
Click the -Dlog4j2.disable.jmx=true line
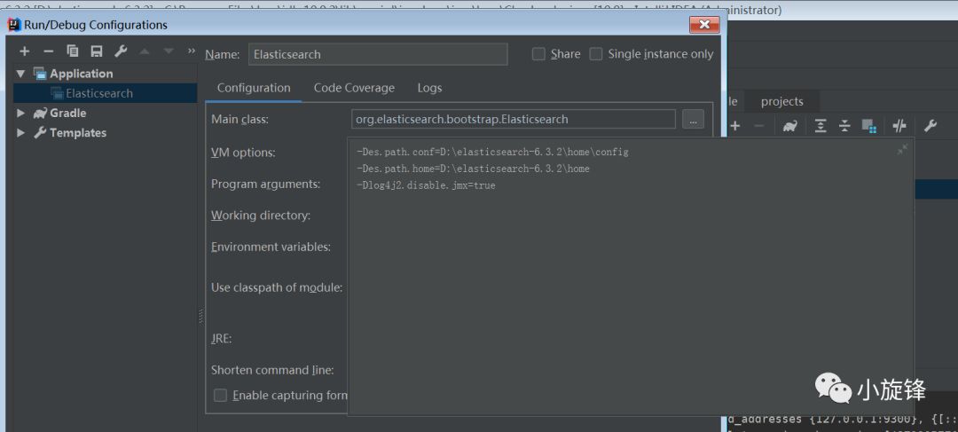click(426, 185)
